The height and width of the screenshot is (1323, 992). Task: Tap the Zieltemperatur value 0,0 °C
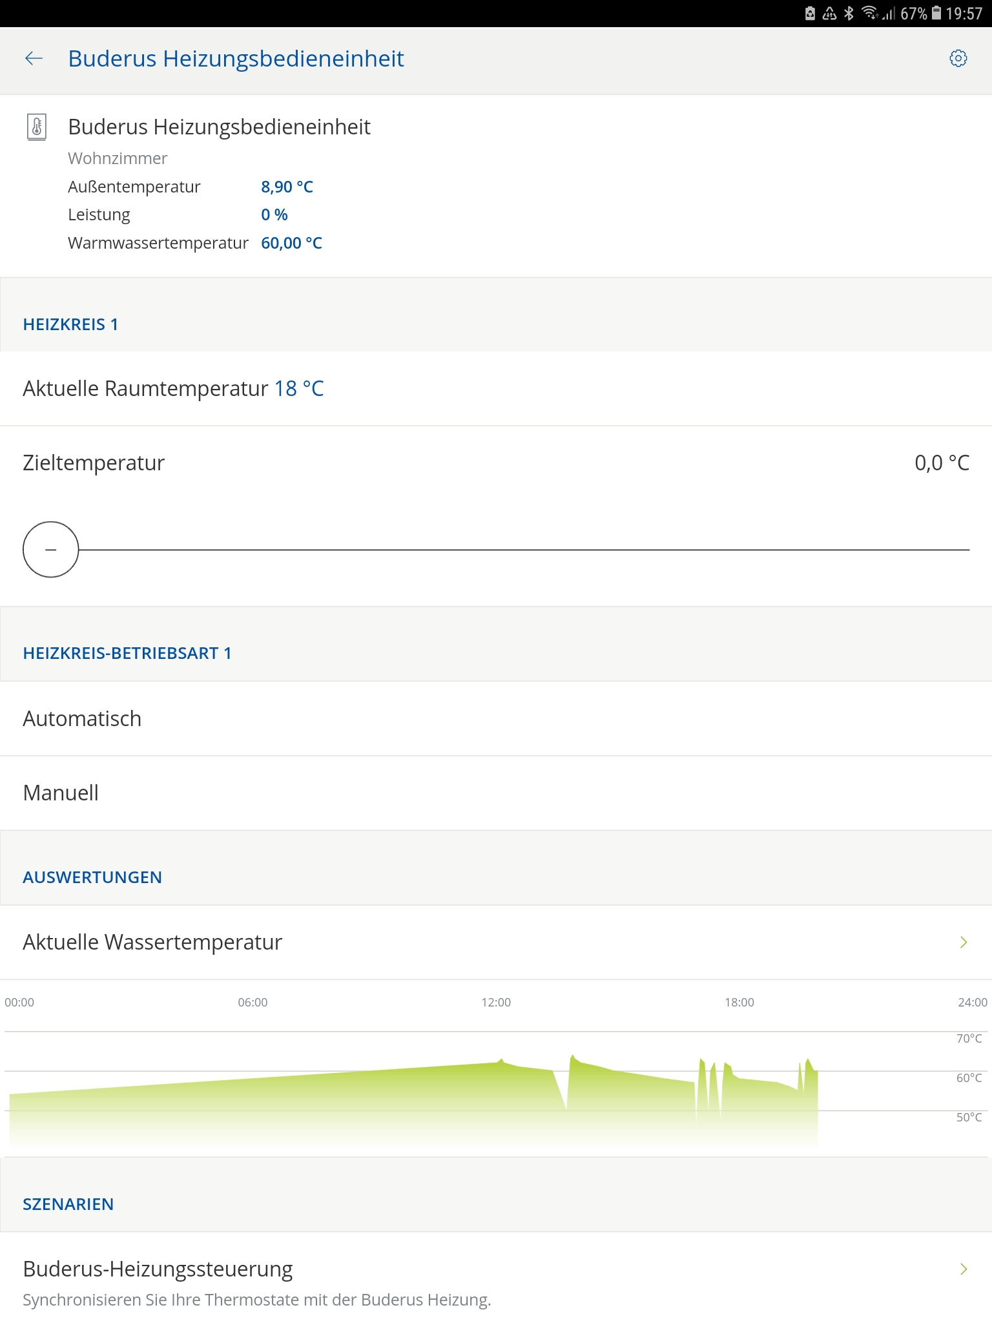coord(942,463)
